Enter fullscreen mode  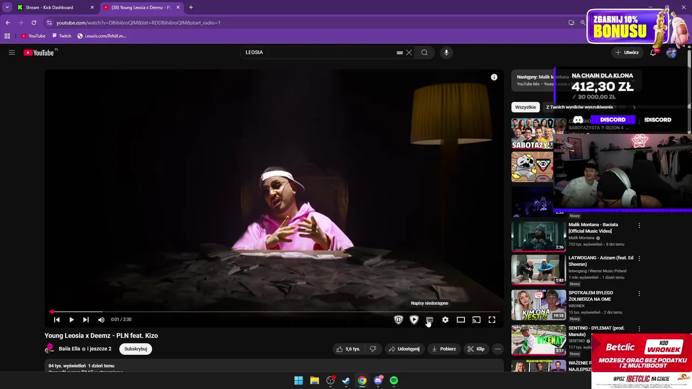tap(492, 320)
